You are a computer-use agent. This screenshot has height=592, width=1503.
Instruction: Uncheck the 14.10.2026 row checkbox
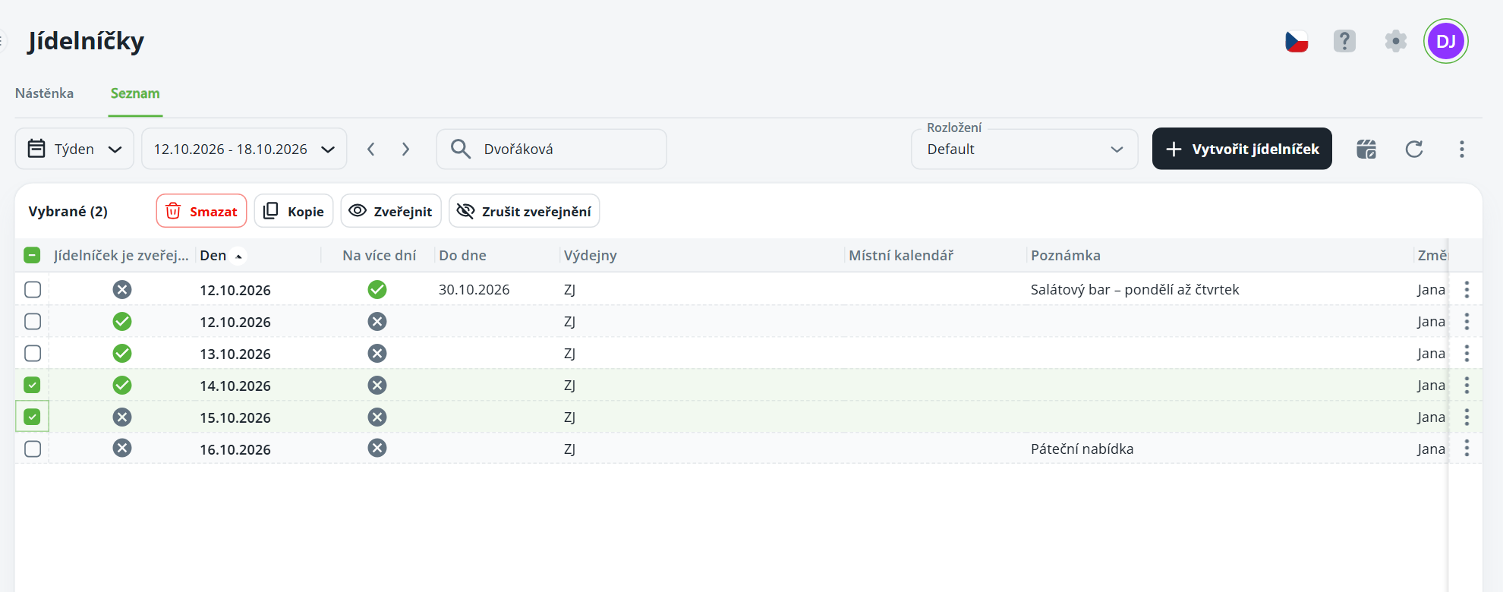tap(32, 385)
